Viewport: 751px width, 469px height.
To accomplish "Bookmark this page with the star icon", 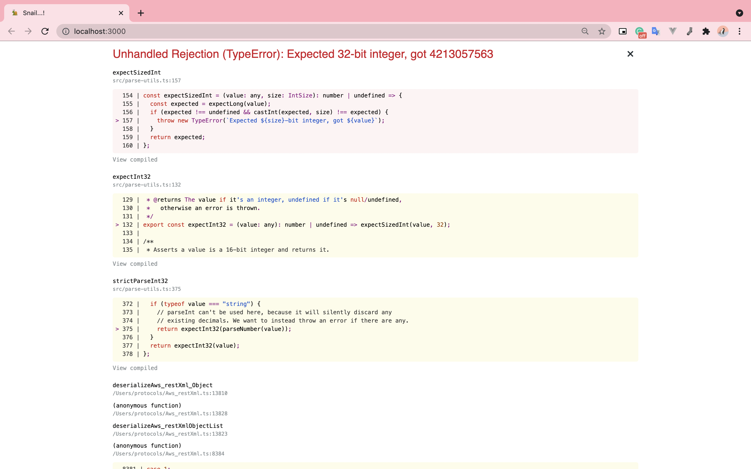I will (x=601, y=31).
